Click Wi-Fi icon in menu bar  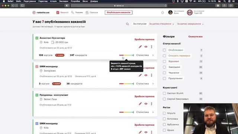(191, 1)
